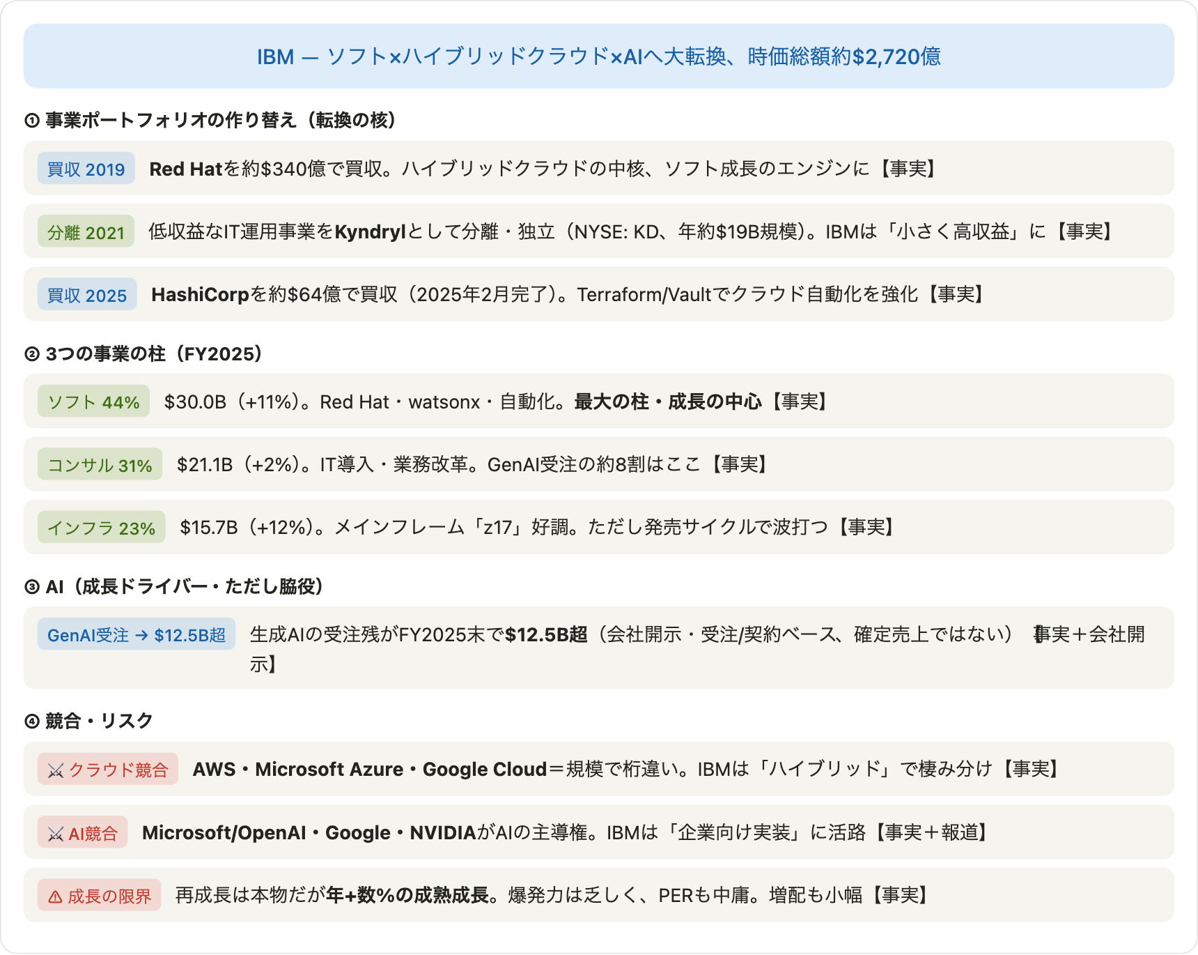Click the コンサル 31% tag
The image size is (1198, 955).
pyautogui.click(x=100, y=464)
